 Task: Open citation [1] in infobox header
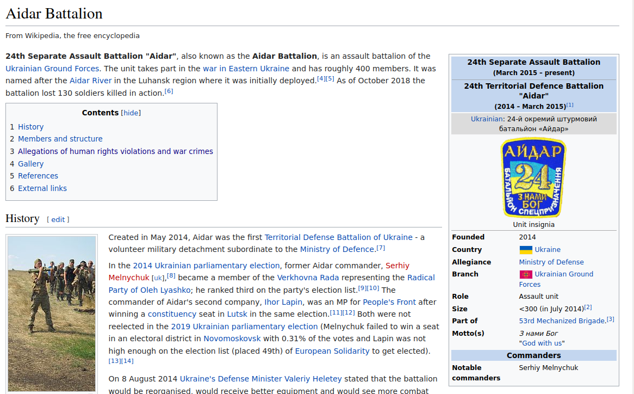pyautogui.click(x=570, y=105)
